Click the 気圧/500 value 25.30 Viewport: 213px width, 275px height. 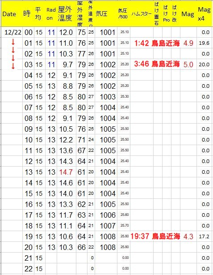[125, 96]
